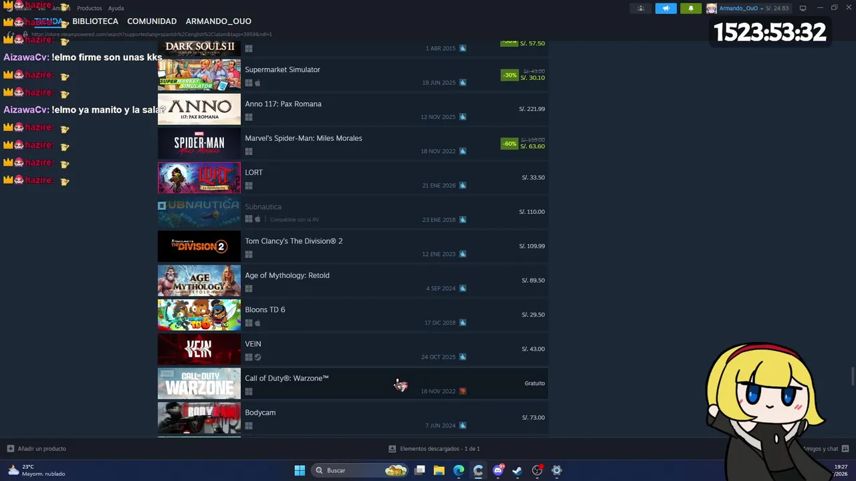Click the blue badge icon beside Bloons TD 6's date

click(x=463, y=323)
